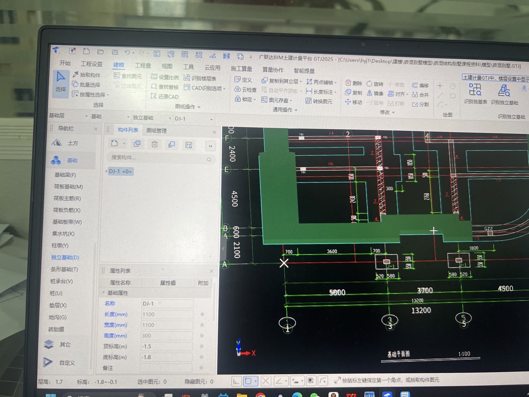Click the cross-select X icon in status bar
The height and width of the screenshot is (397, 529).
click(x=265, y=381)
